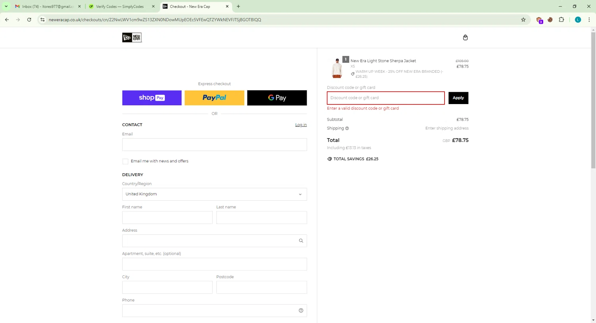Viewport: 596px width, 323px height.
Task: Click the Total £78.75 amount
Action: coord(460,140)
